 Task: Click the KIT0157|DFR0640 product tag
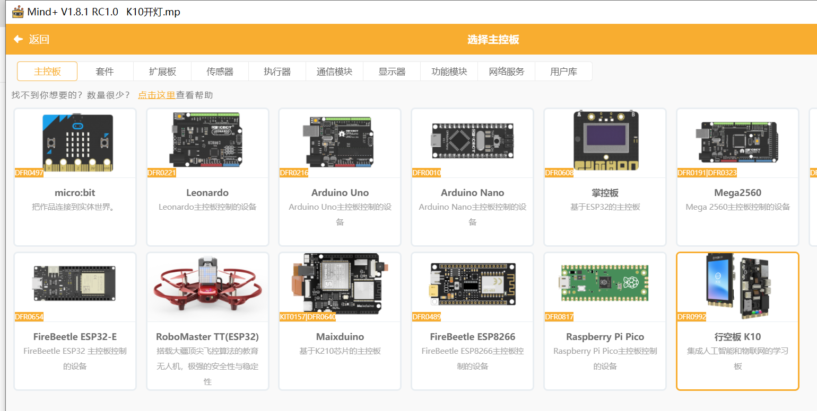coord(308,317)
